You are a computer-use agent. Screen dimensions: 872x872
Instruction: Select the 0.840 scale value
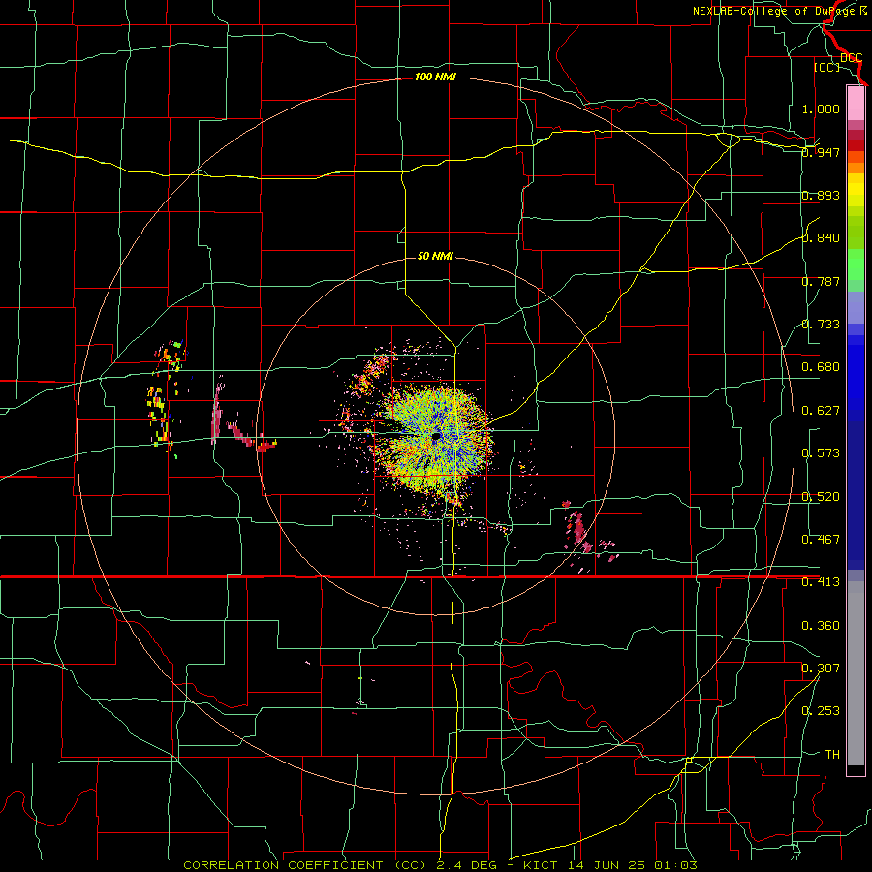point(821,238)
